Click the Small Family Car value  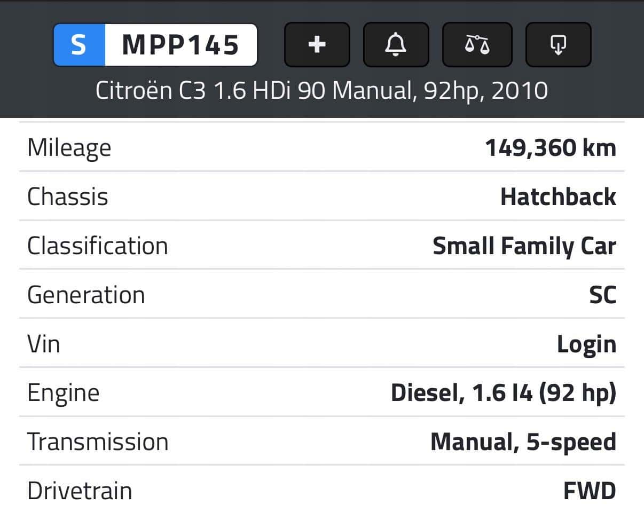[524, 246]
